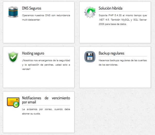
Task: Click the PHP 5.4.30 support description text
Action: coord(123,20)
